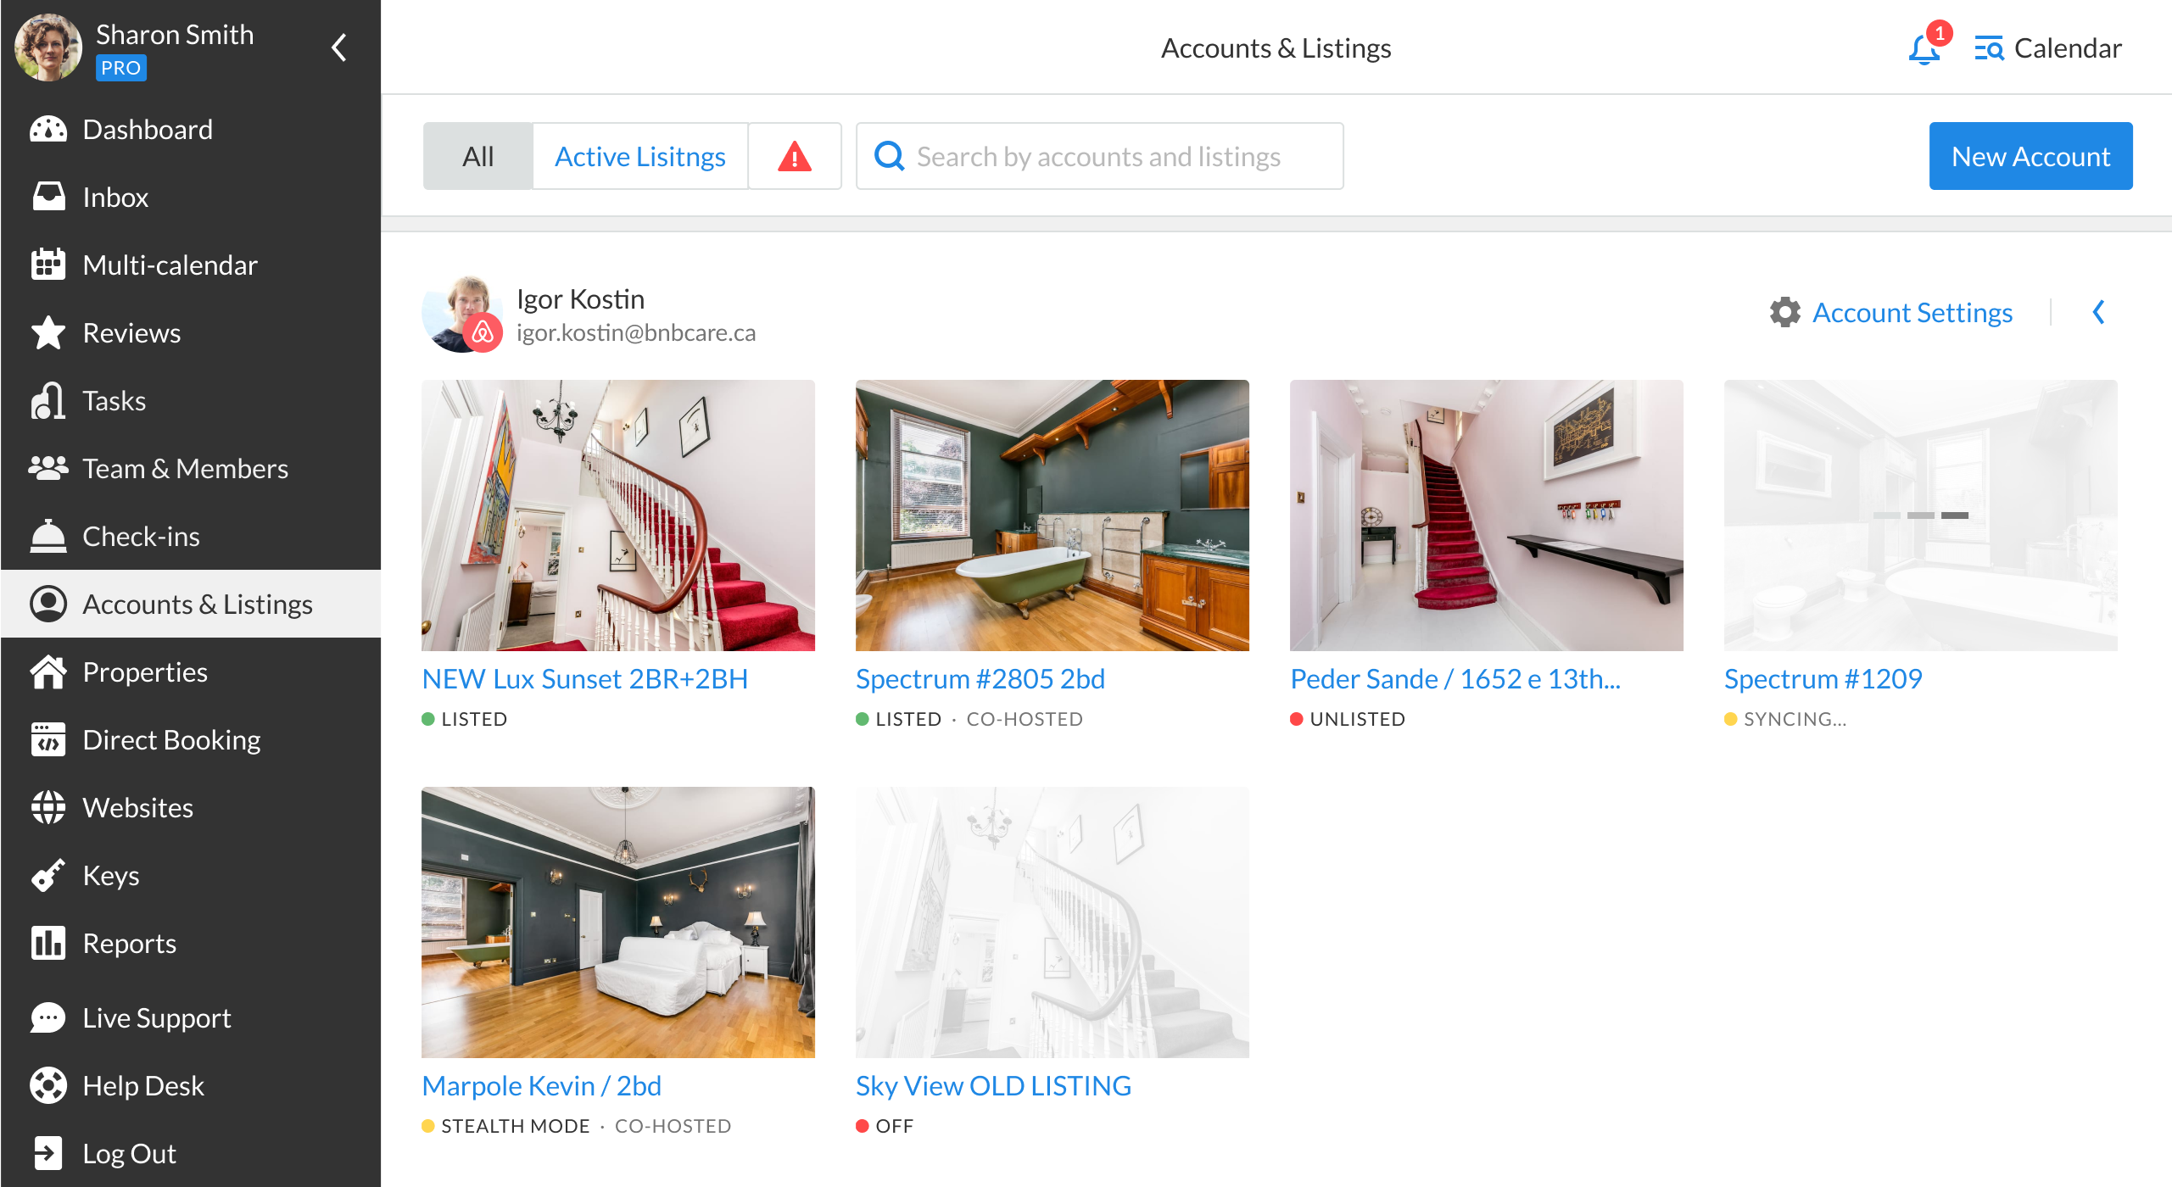Open Live Support chat icon

[48, 1017]
